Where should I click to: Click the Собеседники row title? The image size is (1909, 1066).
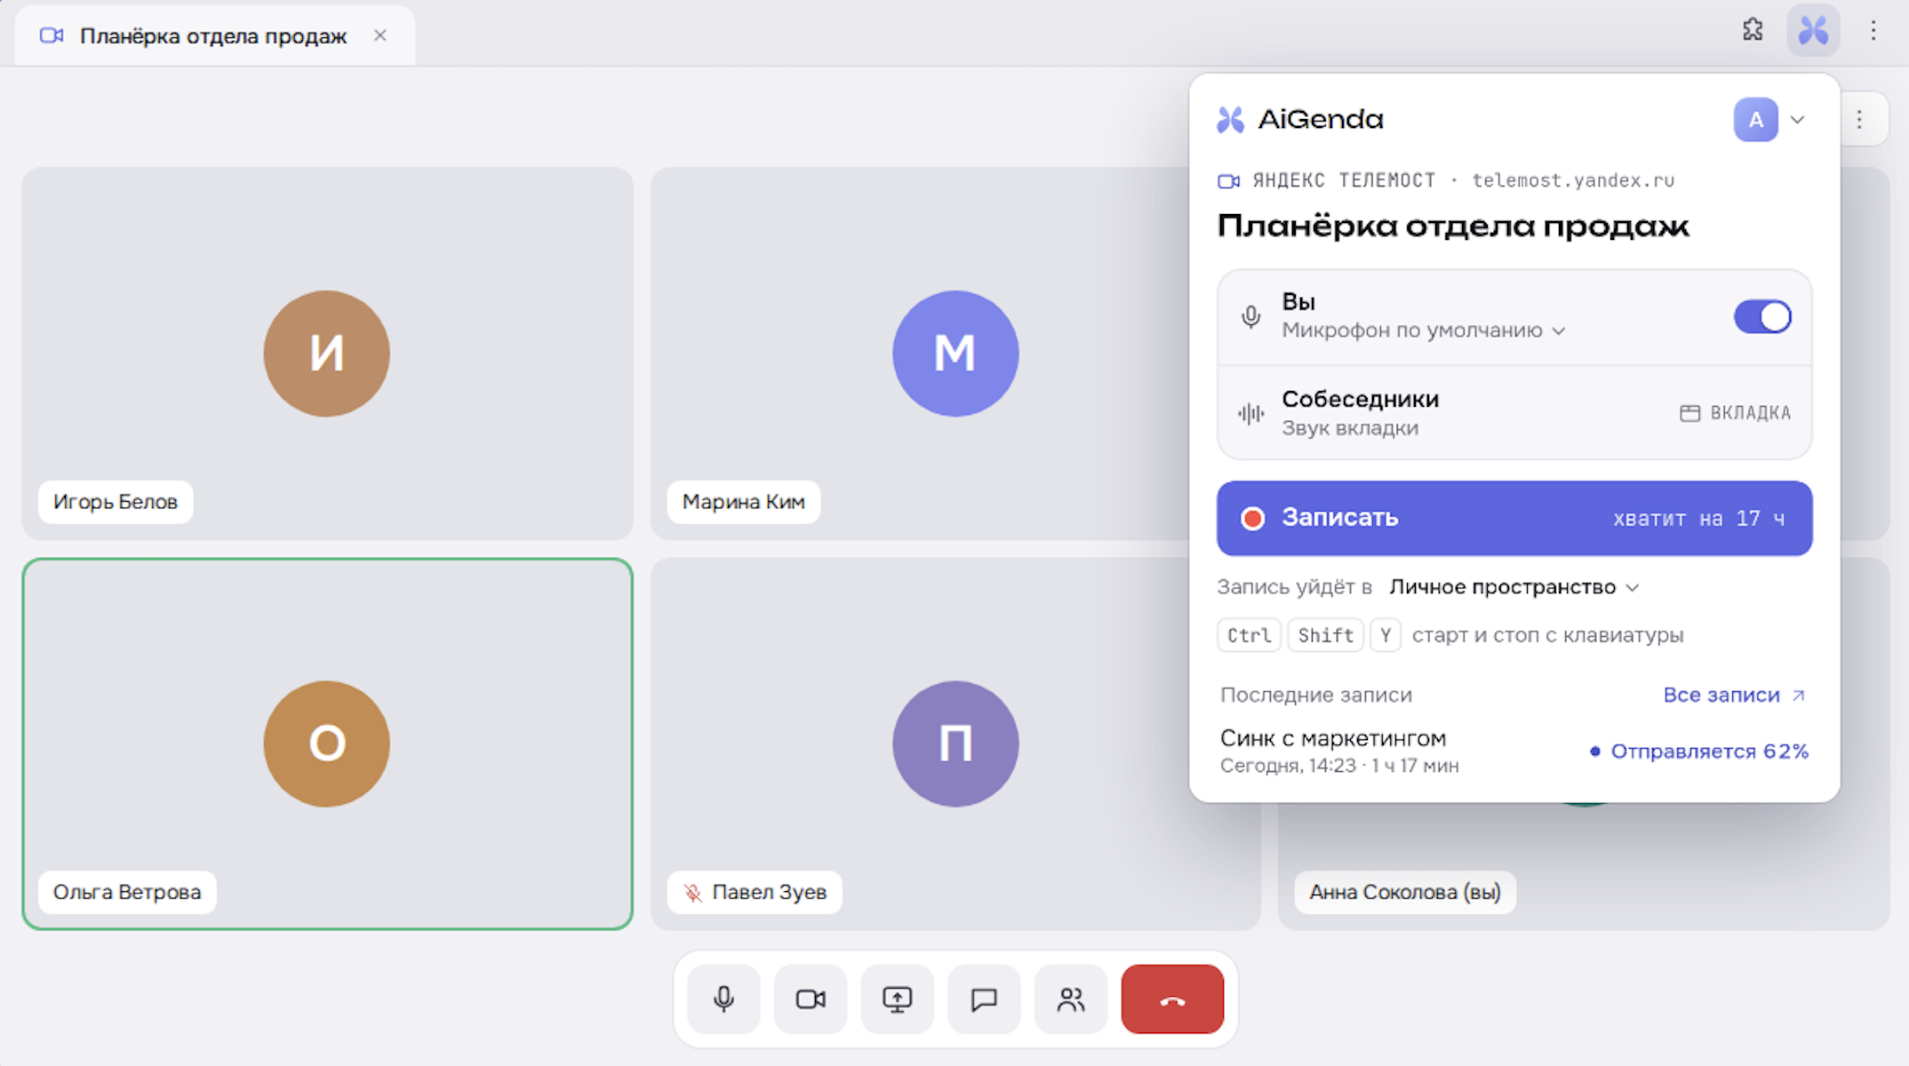[x=1361, y=400]
